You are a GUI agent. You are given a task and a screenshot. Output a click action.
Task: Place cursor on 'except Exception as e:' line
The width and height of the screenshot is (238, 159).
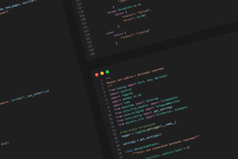point(124,9)
